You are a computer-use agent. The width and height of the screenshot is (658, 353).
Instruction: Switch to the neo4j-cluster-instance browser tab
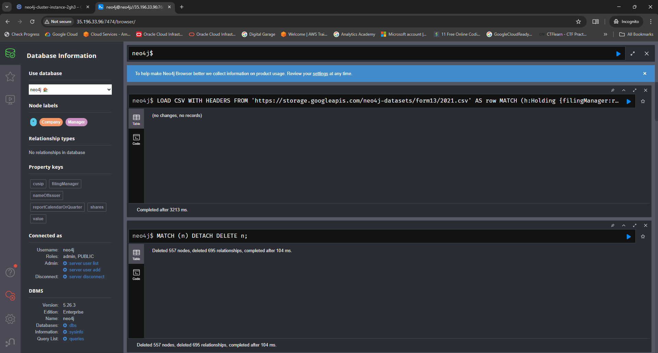point(52,7)
